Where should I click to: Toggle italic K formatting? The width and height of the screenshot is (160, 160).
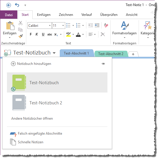tap(37, 34)
